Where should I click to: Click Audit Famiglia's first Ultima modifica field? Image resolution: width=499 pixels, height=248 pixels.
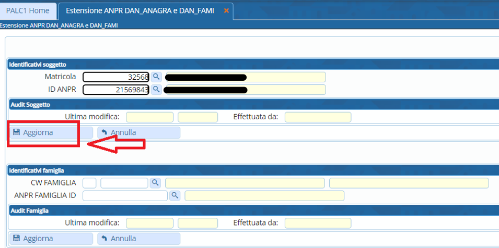click(x=149, y=223)
